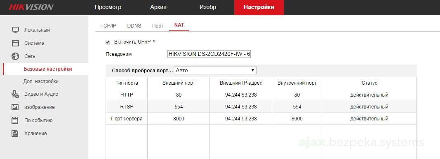Click the Псевдоним input field
The height and width of the screenshot is (159, 440).
[209, 54]
